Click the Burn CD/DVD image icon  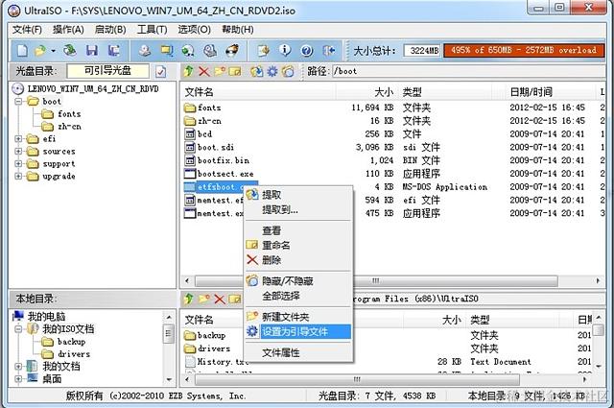pyautogui.click(x=232, y=51)
